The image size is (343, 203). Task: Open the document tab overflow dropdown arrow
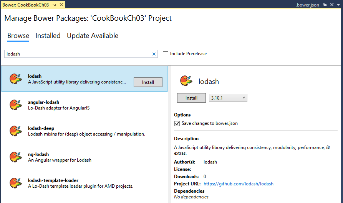point(338,5)
